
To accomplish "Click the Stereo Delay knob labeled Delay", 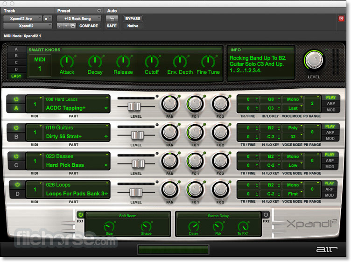I will [194, 227].
